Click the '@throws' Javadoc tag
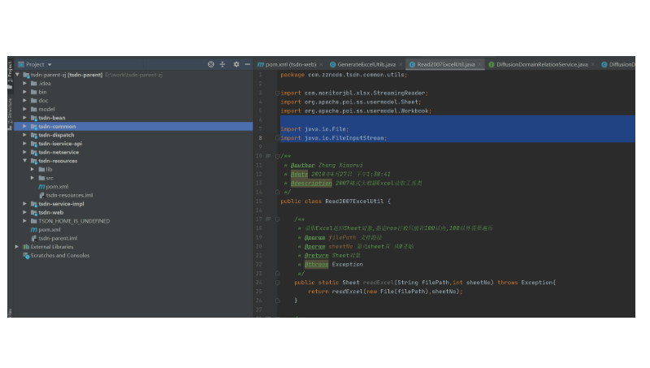Image resolution: width=650 pixels, height=368 pixels. tap(316, 264)
